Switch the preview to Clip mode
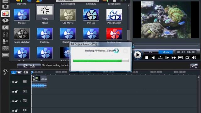The width and height of the screenshot is (201, 113). 151,52
